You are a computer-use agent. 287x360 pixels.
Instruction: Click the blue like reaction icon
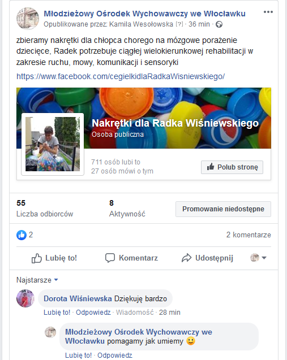pyautogui.click(x=22, y=235)
